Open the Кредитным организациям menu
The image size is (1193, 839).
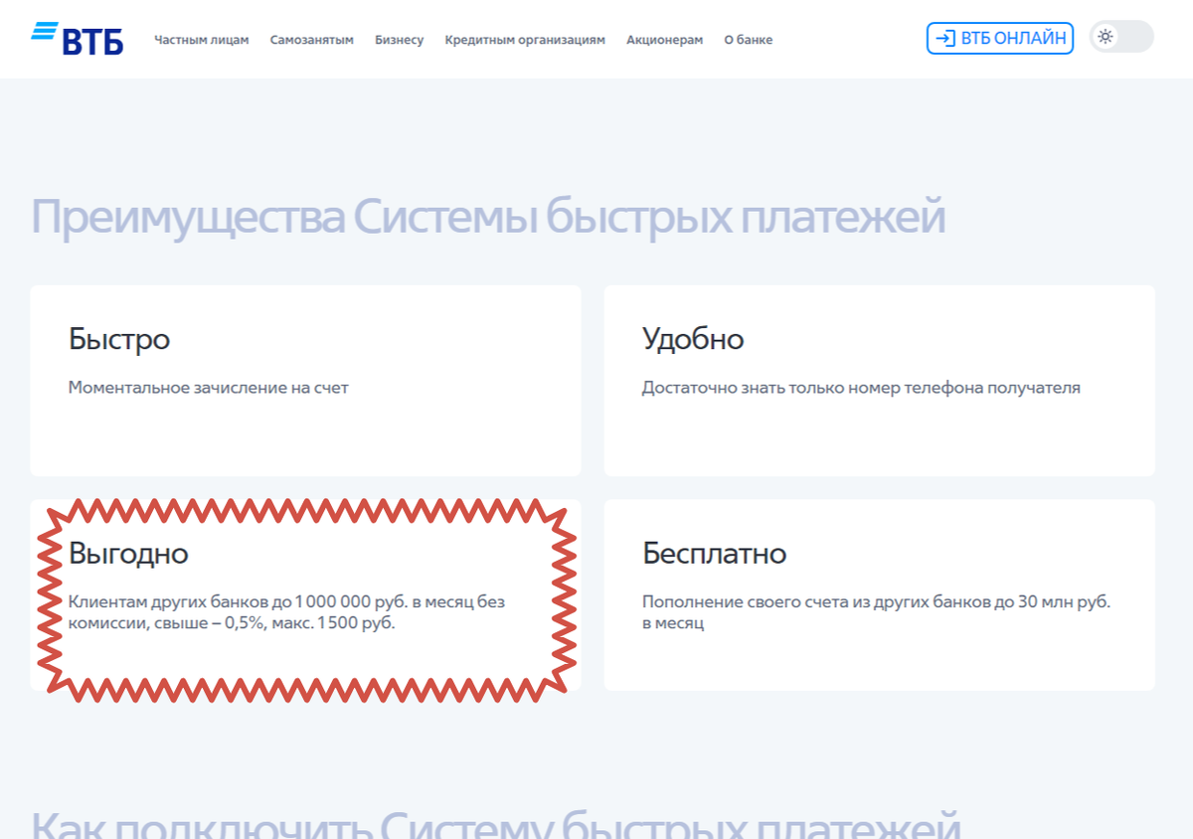[x=525, y=40]
